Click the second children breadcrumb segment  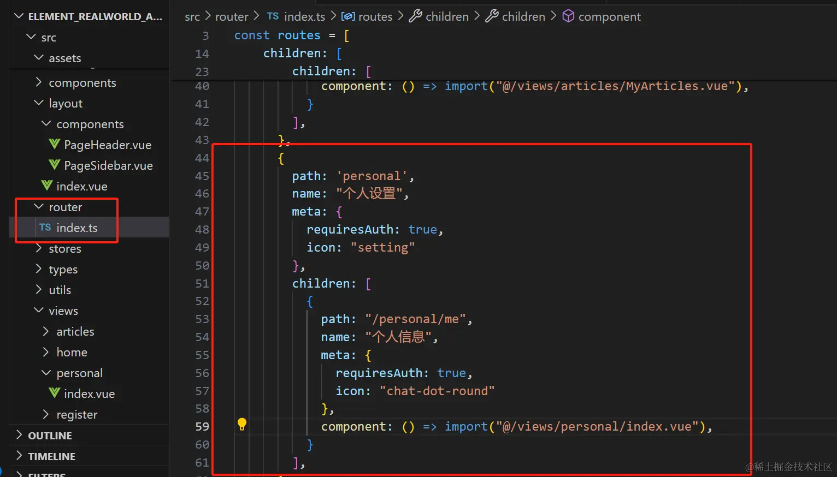pyautogui.click(x=523, y=17)
